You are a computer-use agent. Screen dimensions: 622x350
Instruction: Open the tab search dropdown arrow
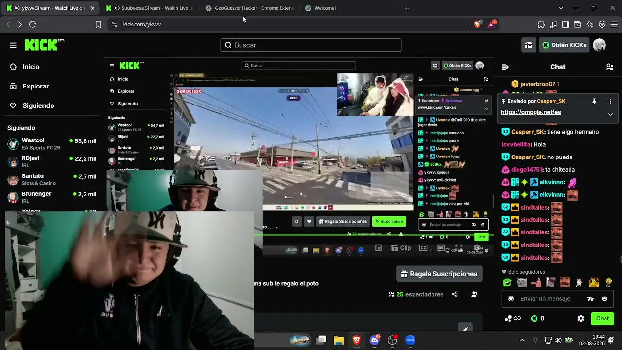coord(560,8)
